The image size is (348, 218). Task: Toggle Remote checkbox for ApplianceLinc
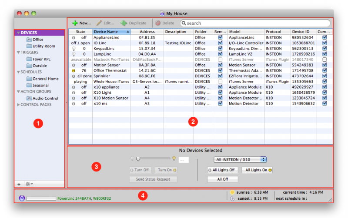(220, 37)
